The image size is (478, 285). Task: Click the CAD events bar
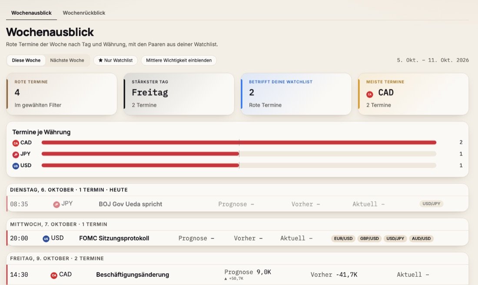(x=239, y=143)
